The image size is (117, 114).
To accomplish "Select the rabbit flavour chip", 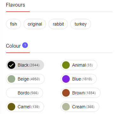I will pyautogui.click(x=58, y=24).
